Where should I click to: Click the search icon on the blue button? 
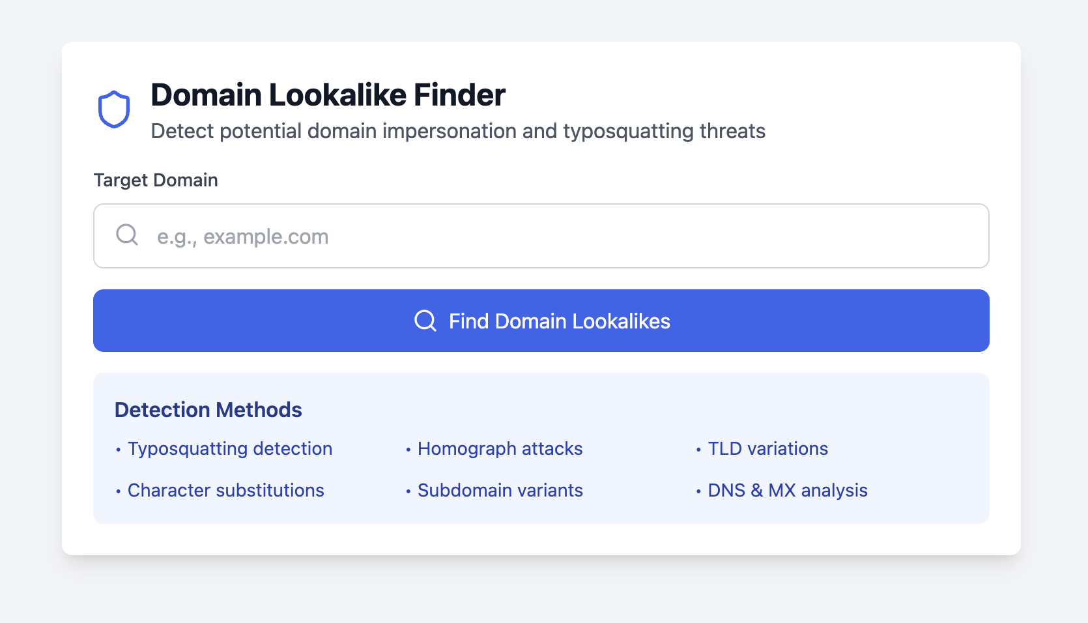coord(424,321)
